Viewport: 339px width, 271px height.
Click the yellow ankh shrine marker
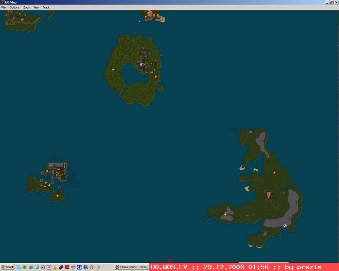point(225,214)
